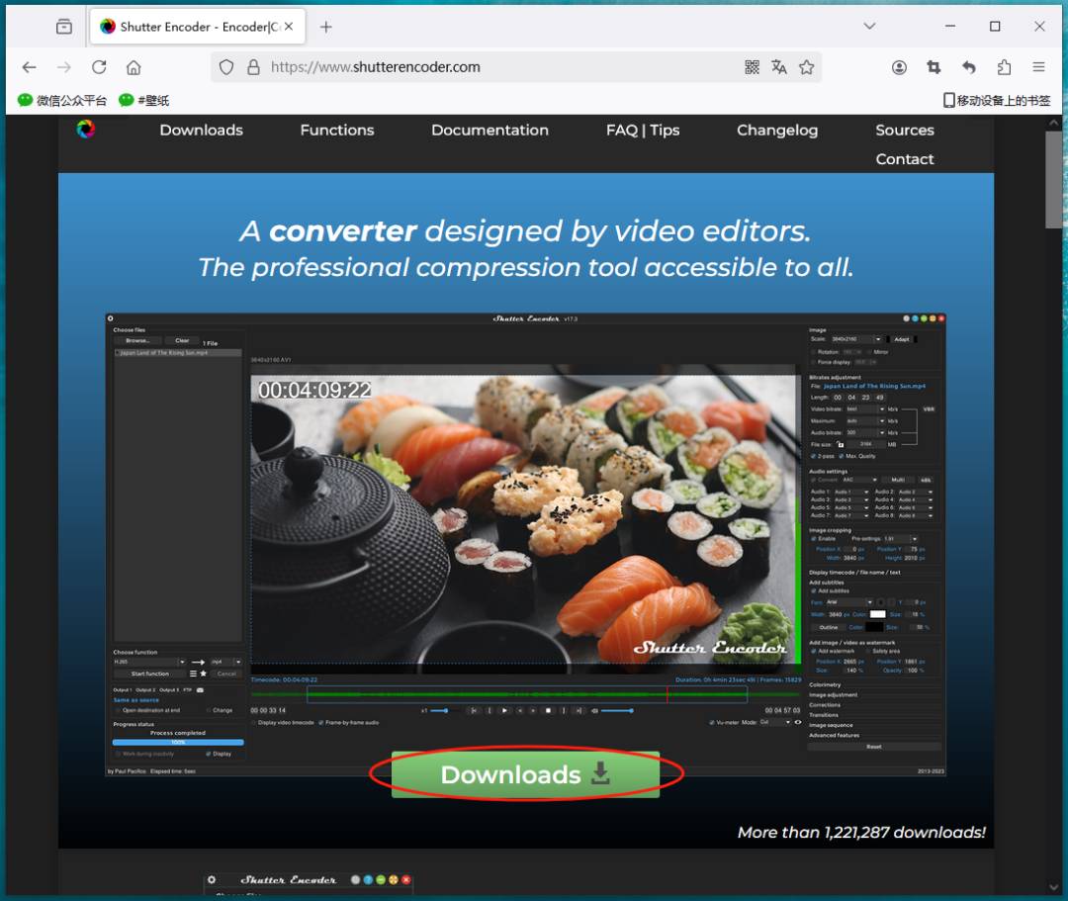Viewport: 1068px width, 901px height.
Task: Translate this page
Action: (779, 66)
